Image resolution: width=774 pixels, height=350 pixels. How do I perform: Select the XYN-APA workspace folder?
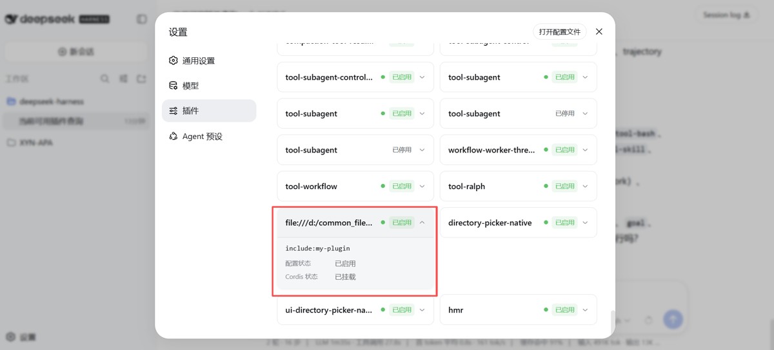[x=76, y=142]
